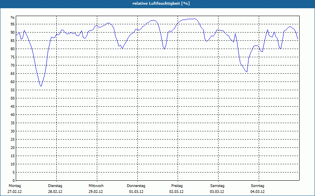Select the 'Sonntag' day label
This screenshot has height=196, width=315.
[x=258, y=186]
